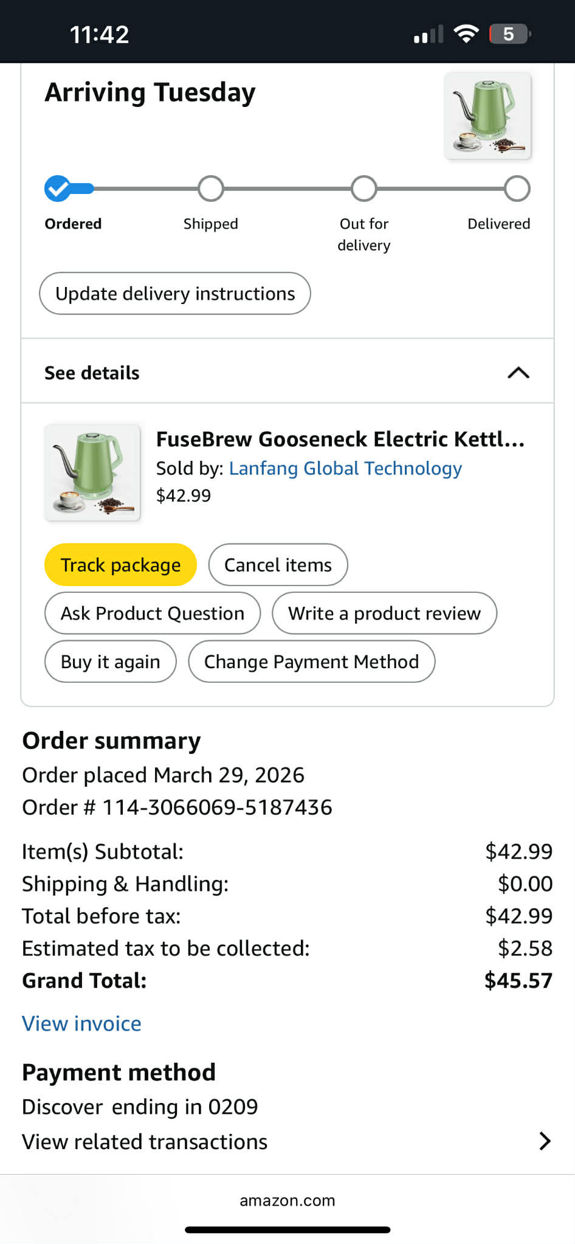575x1244 pixels.
Task: Select Cancel items button
Action: point(278,565)
